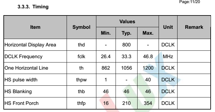Select the Item column header

tap(35, 27)
